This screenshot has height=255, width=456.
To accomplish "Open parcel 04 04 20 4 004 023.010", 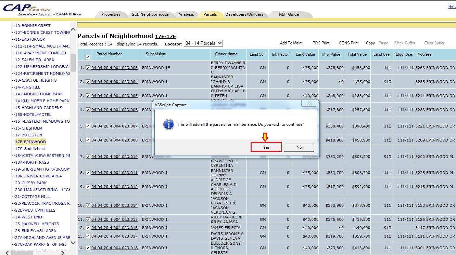I will (114, 157).
